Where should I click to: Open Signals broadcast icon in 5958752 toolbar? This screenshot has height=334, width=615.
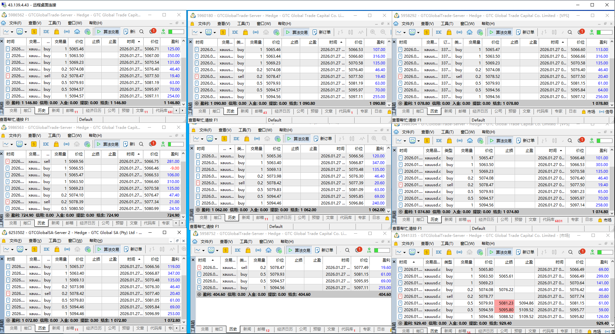pos(258,250)
